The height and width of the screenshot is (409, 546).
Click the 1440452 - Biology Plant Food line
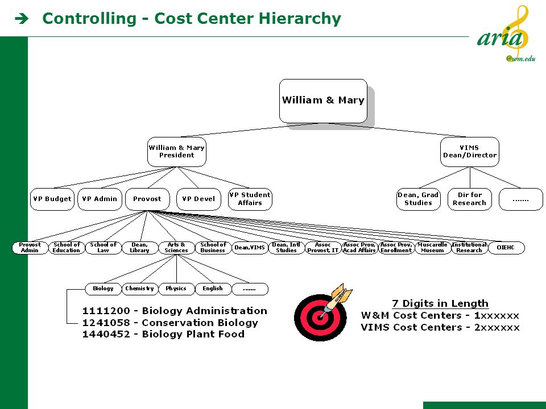coord(163,334)
